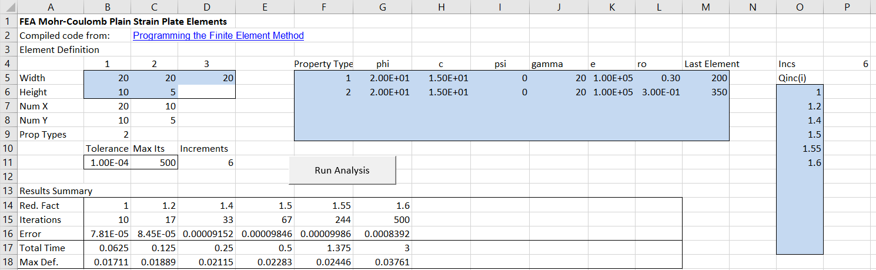Click the Last Element cell showing 350

[706, 92]
